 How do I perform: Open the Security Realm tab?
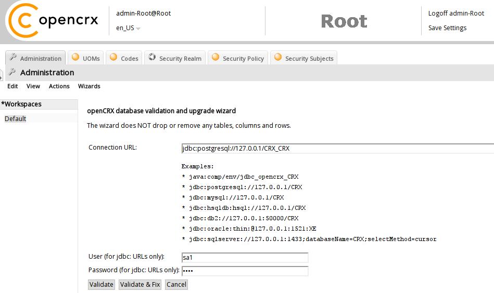point(175,58)
